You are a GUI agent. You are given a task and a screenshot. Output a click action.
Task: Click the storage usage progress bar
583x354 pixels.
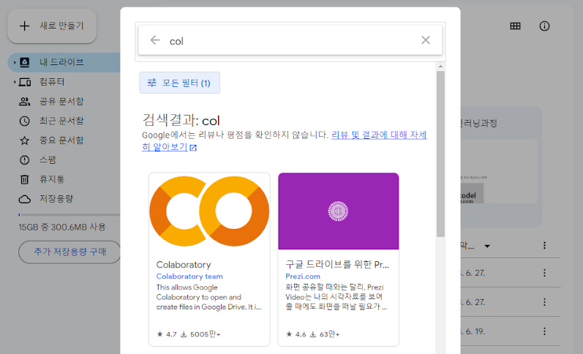(x=69, y=214)
